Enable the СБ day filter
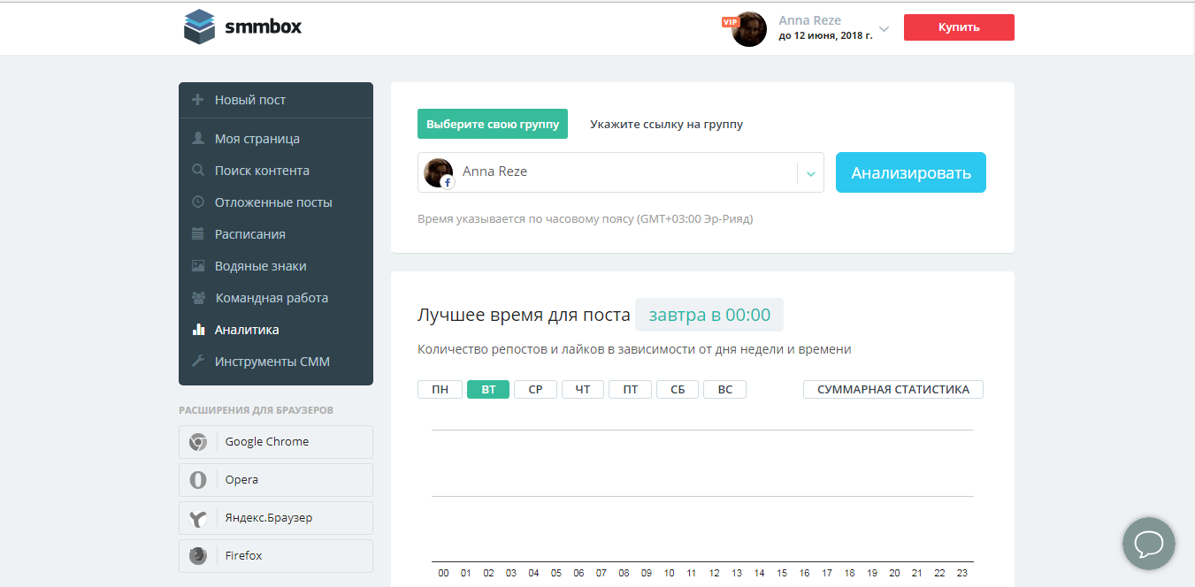 (x=677, y=389)
